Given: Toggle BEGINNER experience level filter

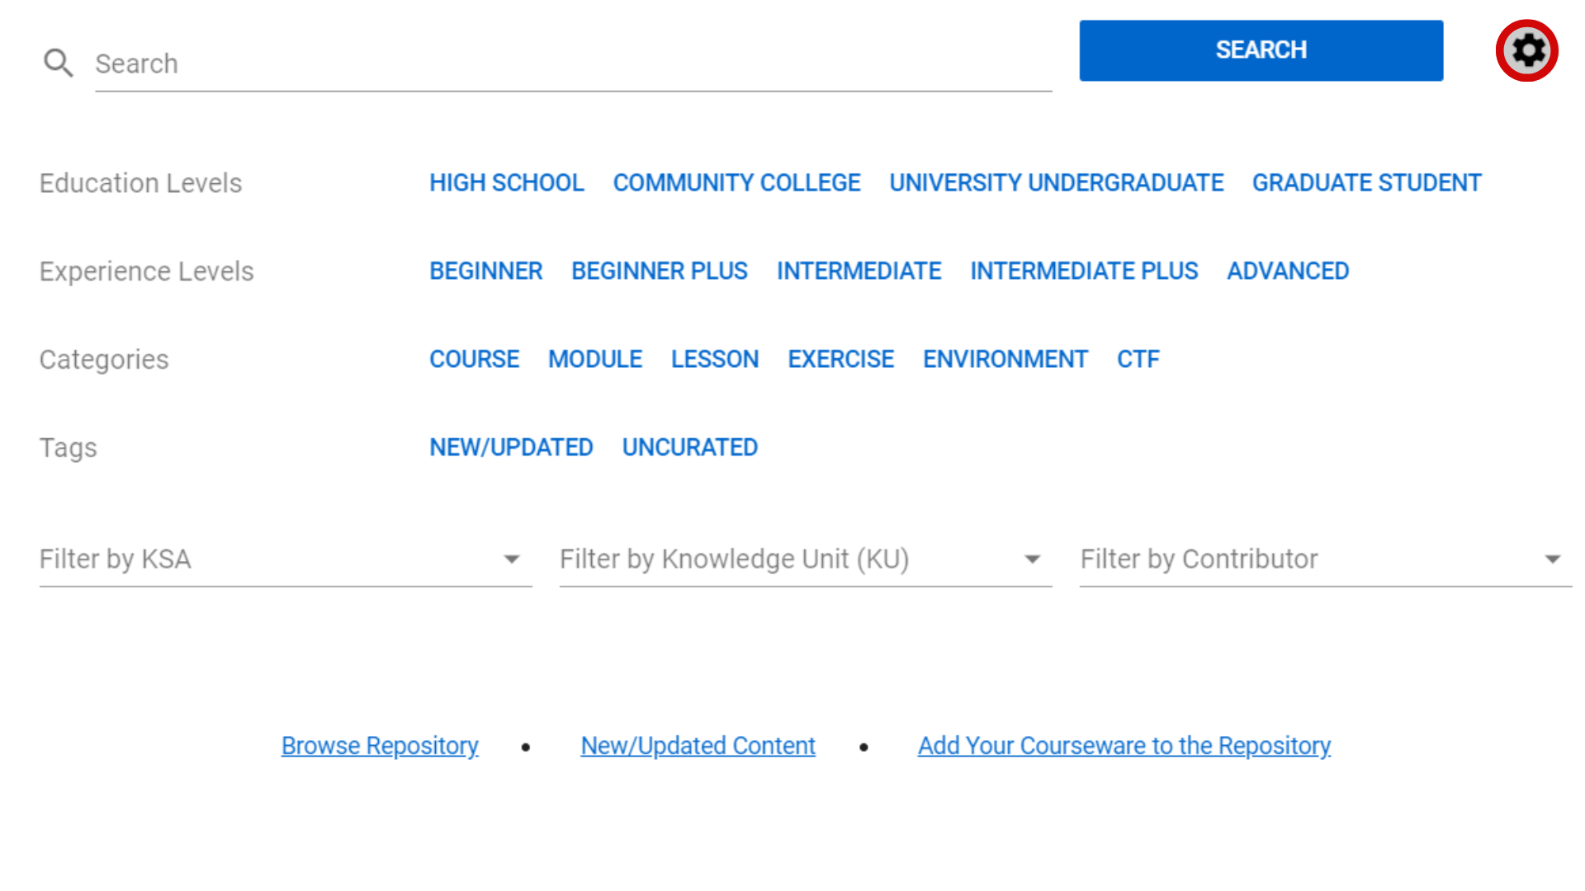Looking at the screenshot, I should 485,270.
